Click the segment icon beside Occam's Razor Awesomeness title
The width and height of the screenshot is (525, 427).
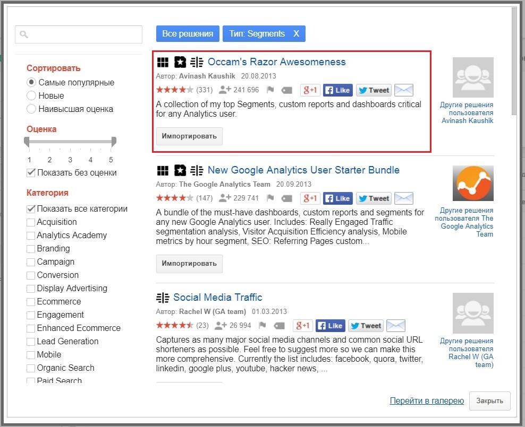pos(197,62)
